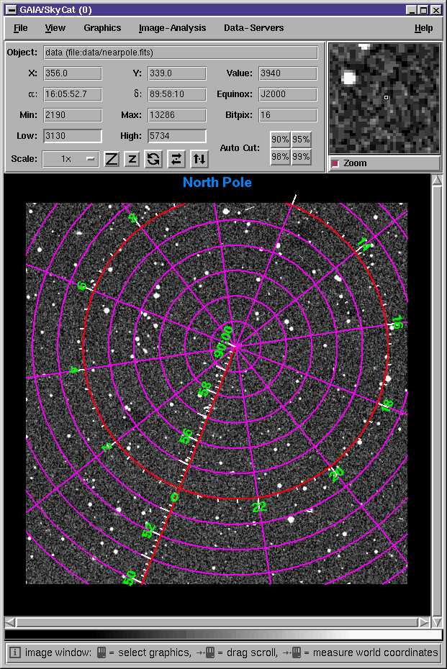Open the File menu
The image size is (447, 669).
20,28
